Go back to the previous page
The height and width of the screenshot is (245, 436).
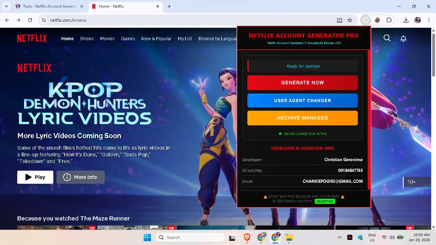point(7,20)
